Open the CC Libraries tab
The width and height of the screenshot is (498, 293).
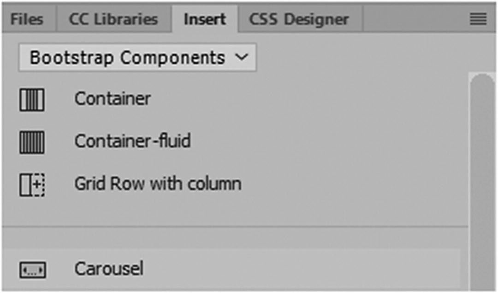point(113,19)
